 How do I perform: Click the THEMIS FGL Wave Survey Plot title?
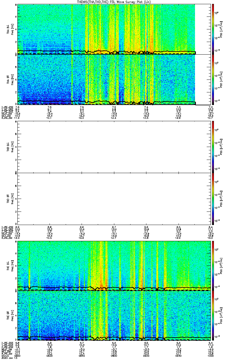coord(114,2)
